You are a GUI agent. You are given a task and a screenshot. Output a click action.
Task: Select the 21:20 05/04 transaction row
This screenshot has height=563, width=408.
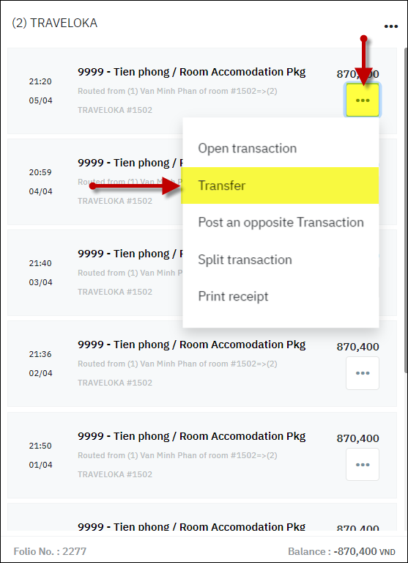coord(202,91)
